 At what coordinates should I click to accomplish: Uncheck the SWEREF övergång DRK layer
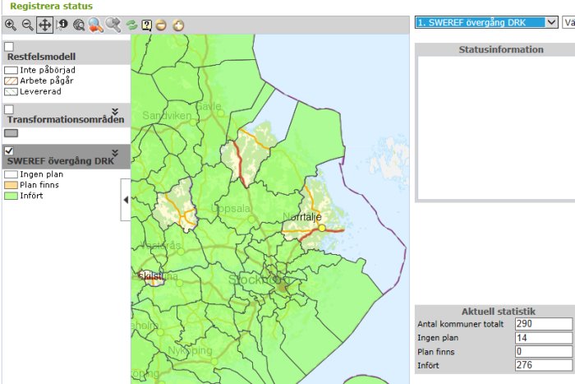[9, 150]
